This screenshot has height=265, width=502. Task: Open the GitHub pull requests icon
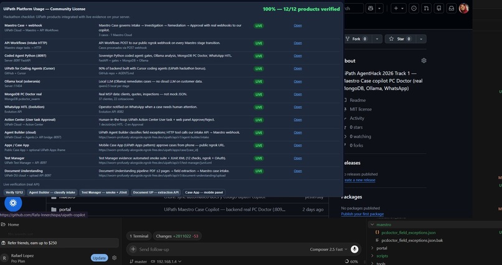426,8
